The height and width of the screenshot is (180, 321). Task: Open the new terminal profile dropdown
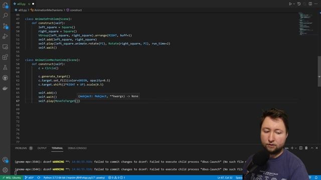295,148
